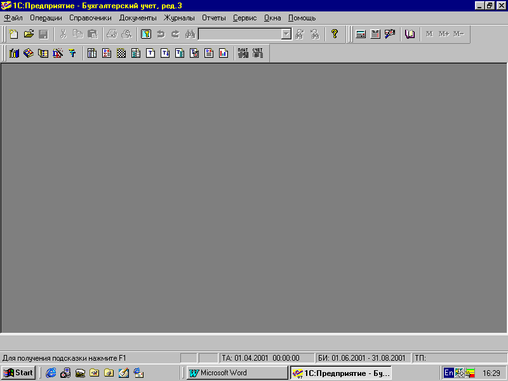Screen dimensions: 508x381
Task: Click the Print icon
Action: [112, 34]
